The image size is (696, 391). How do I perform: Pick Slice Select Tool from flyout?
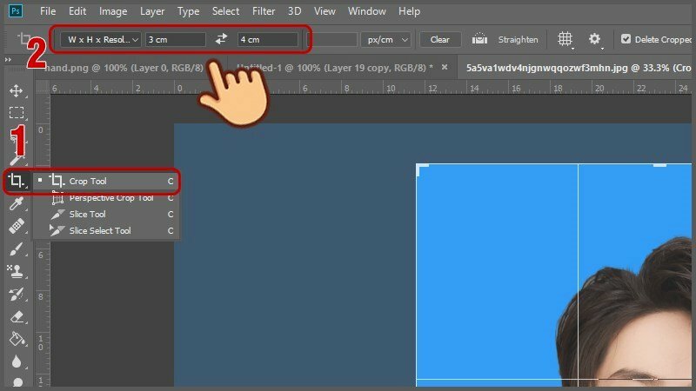[99, 230]
